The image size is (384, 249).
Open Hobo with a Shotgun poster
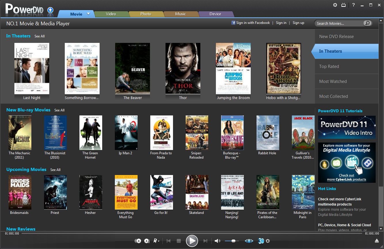coord(284,69)
